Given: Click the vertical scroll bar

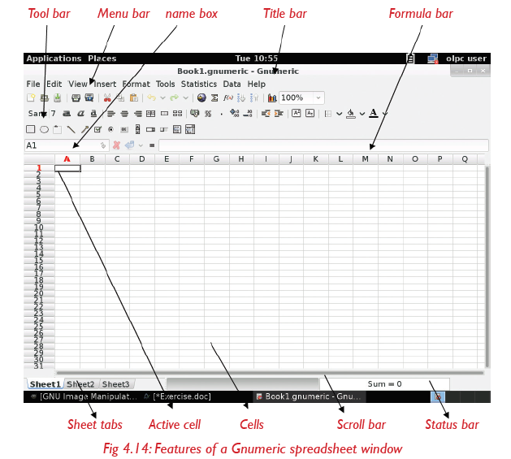Looking at the screenshot, I should coord(487,266).
